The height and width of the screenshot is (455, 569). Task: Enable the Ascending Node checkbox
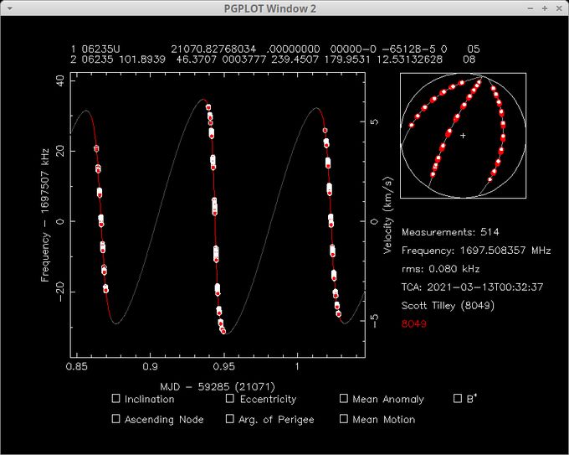point(115,419)
